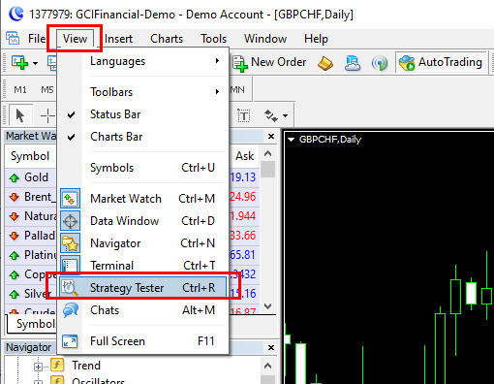Click the Data Window crosshair icon
Image resolution: width=494 pixels, height=384 pixels.
pyautogui.click(x=70, y=221)
